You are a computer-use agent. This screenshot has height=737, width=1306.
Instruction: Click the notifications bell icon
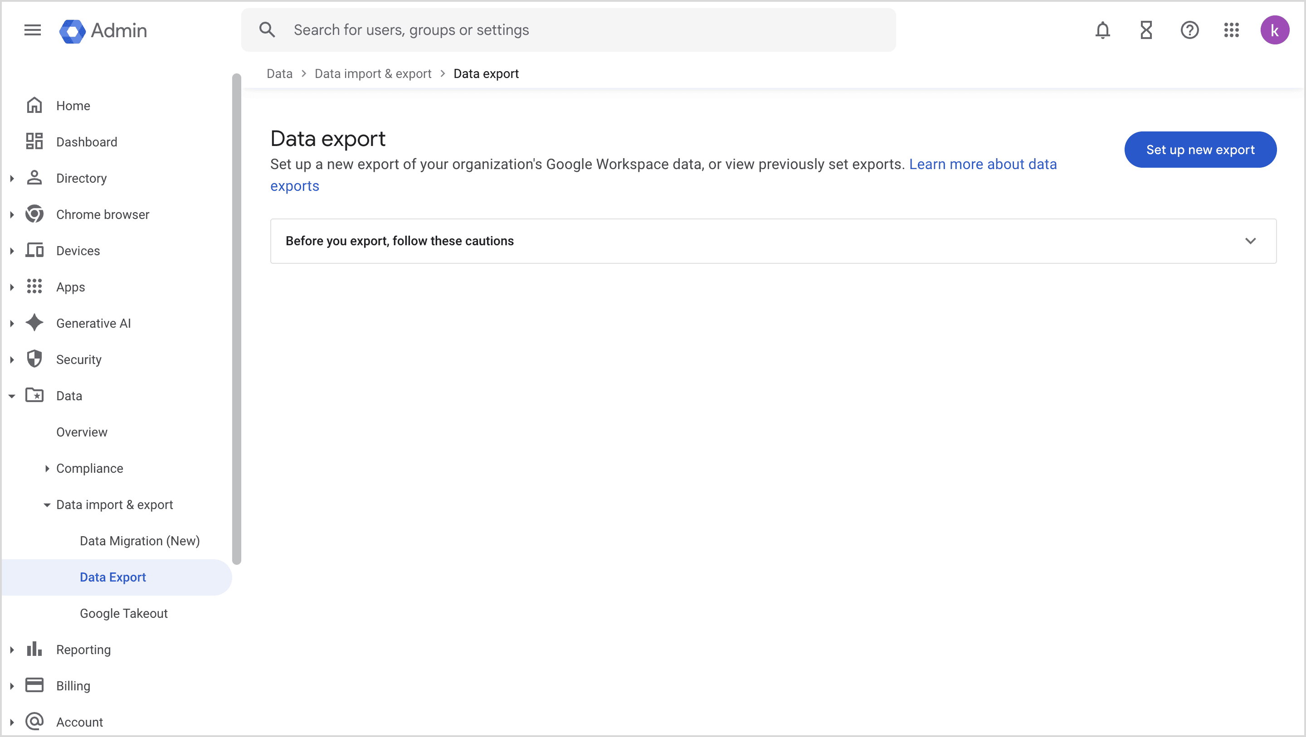pyautogui.click(x=1102, y=30)
